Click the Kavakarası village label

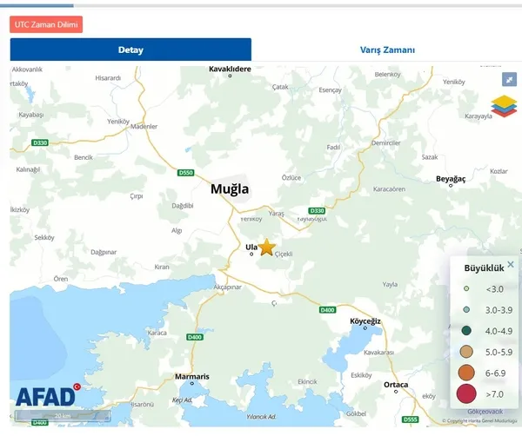pyautogui.click(x=378, y=353)
